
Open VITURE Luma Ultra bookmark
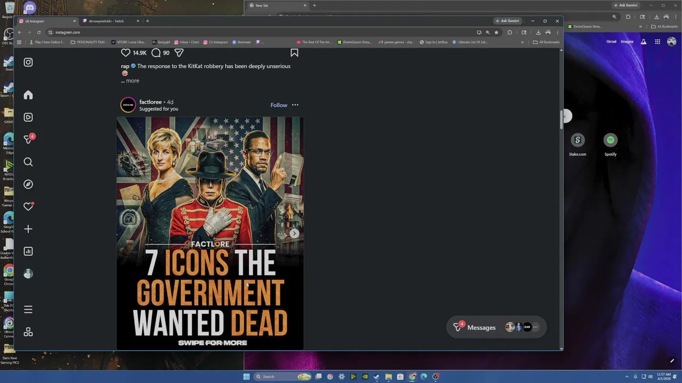tap(128, 42)
